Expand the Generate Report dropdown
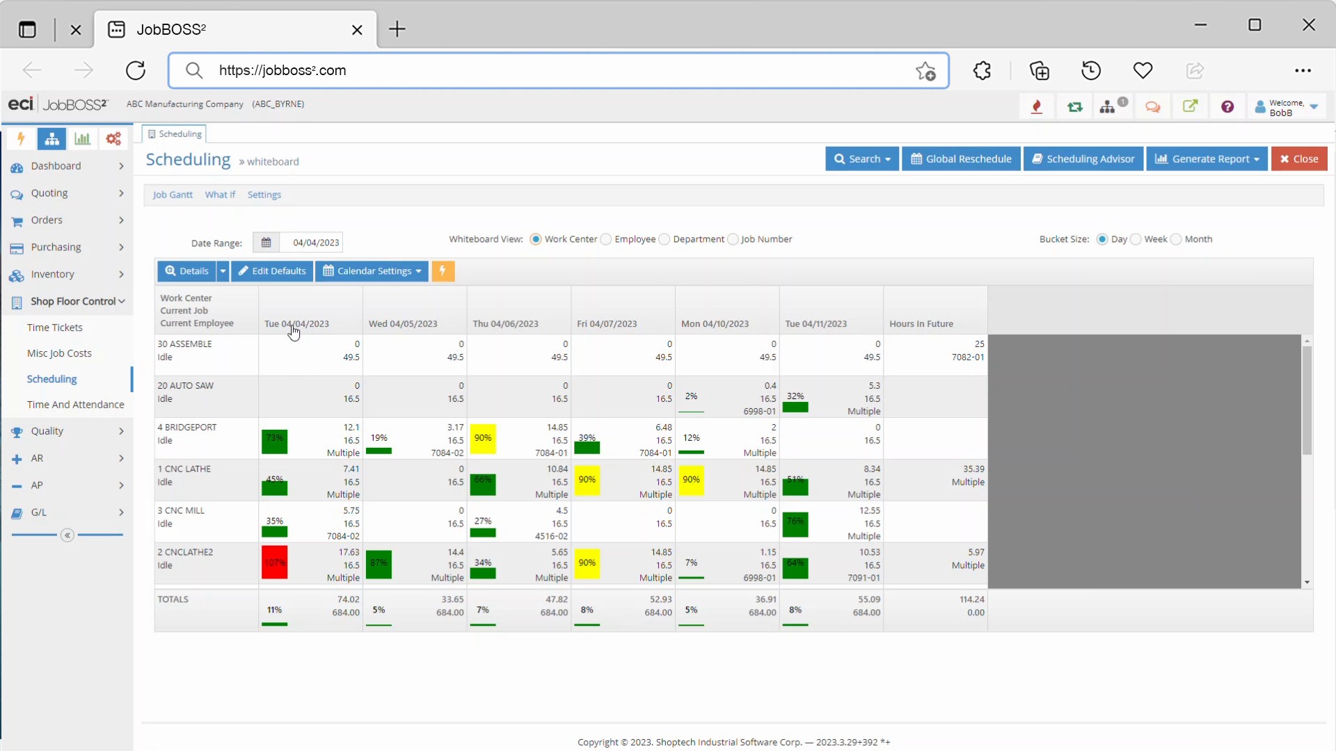The width and height of the screenshot is (1336, 751). (1207, 159)
